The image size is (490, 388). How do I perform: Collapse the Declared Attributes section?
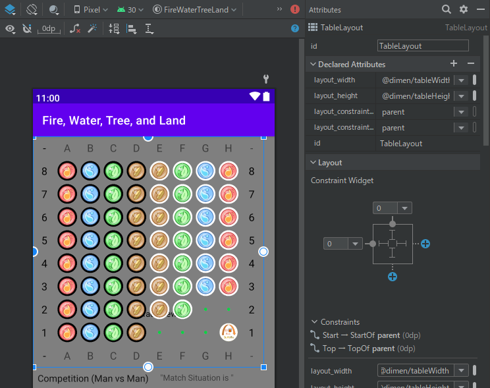312,65
